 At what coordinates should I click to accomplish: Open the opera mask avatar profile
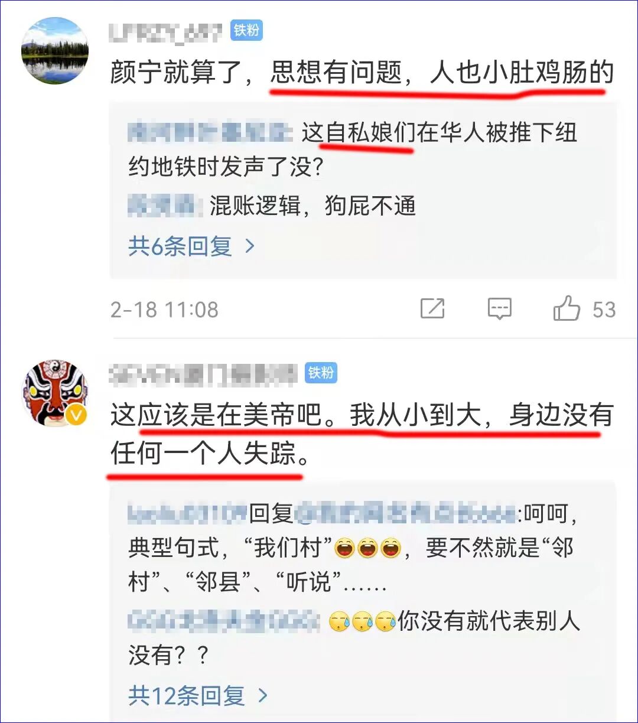tap(55, 393)
